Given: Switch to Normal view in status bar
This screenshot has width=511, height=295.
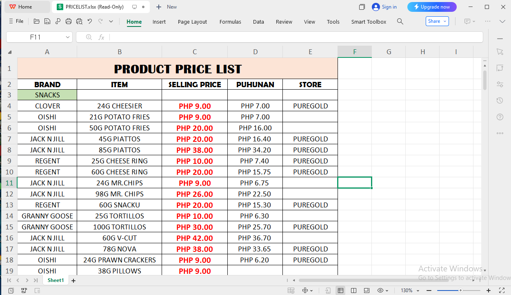Looking at the screenshot, I should (x=340, y=291).
